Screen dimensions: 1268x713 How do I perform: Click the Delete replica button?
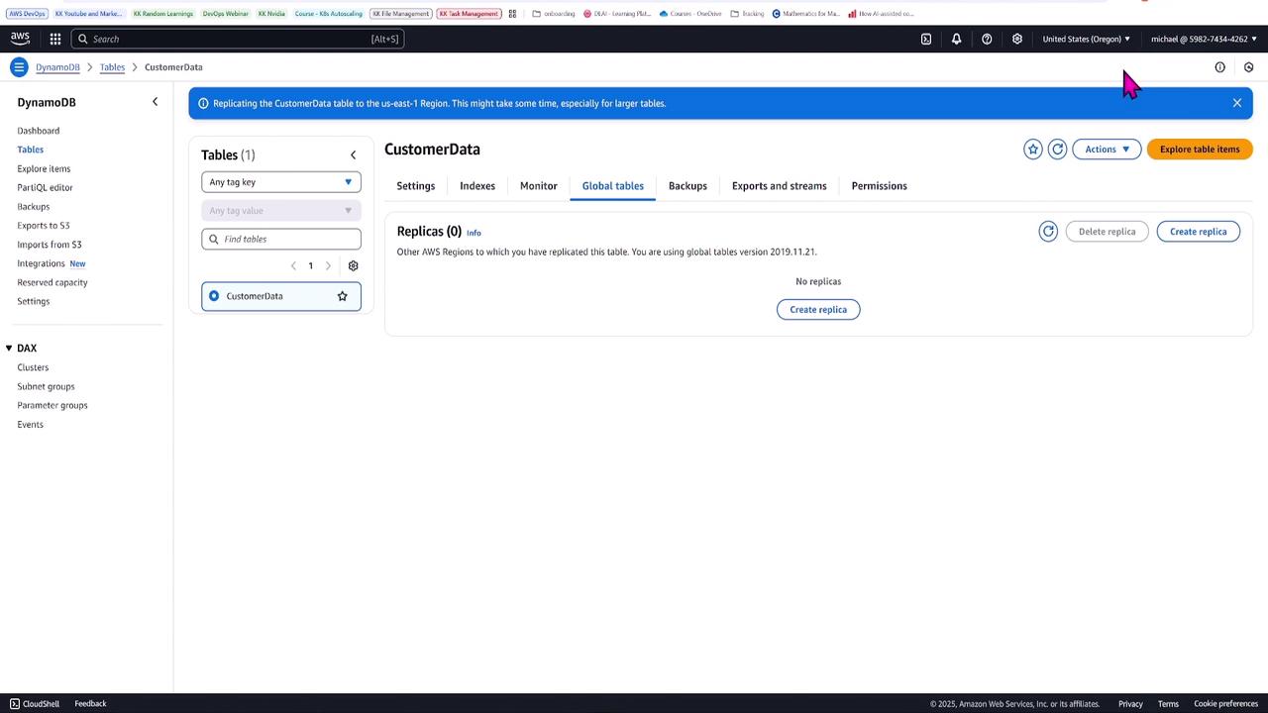coord(1108,232)
